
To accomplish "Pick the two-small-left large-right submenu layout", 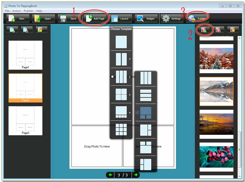I will pos(146,165).
